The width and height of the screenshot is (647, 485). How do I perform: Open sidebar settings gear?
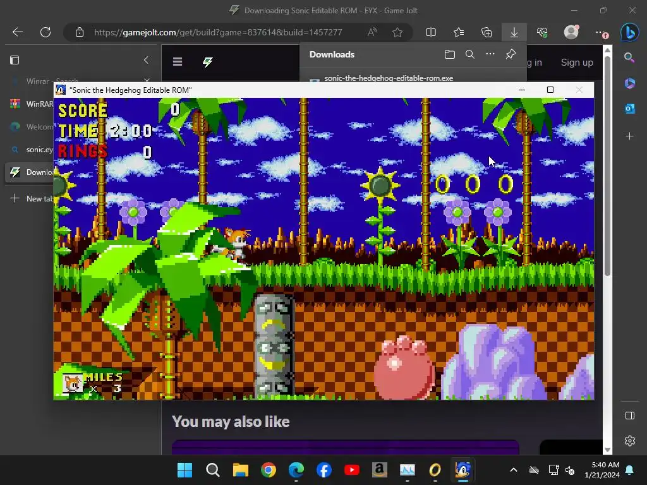click(x=630, y=441)
